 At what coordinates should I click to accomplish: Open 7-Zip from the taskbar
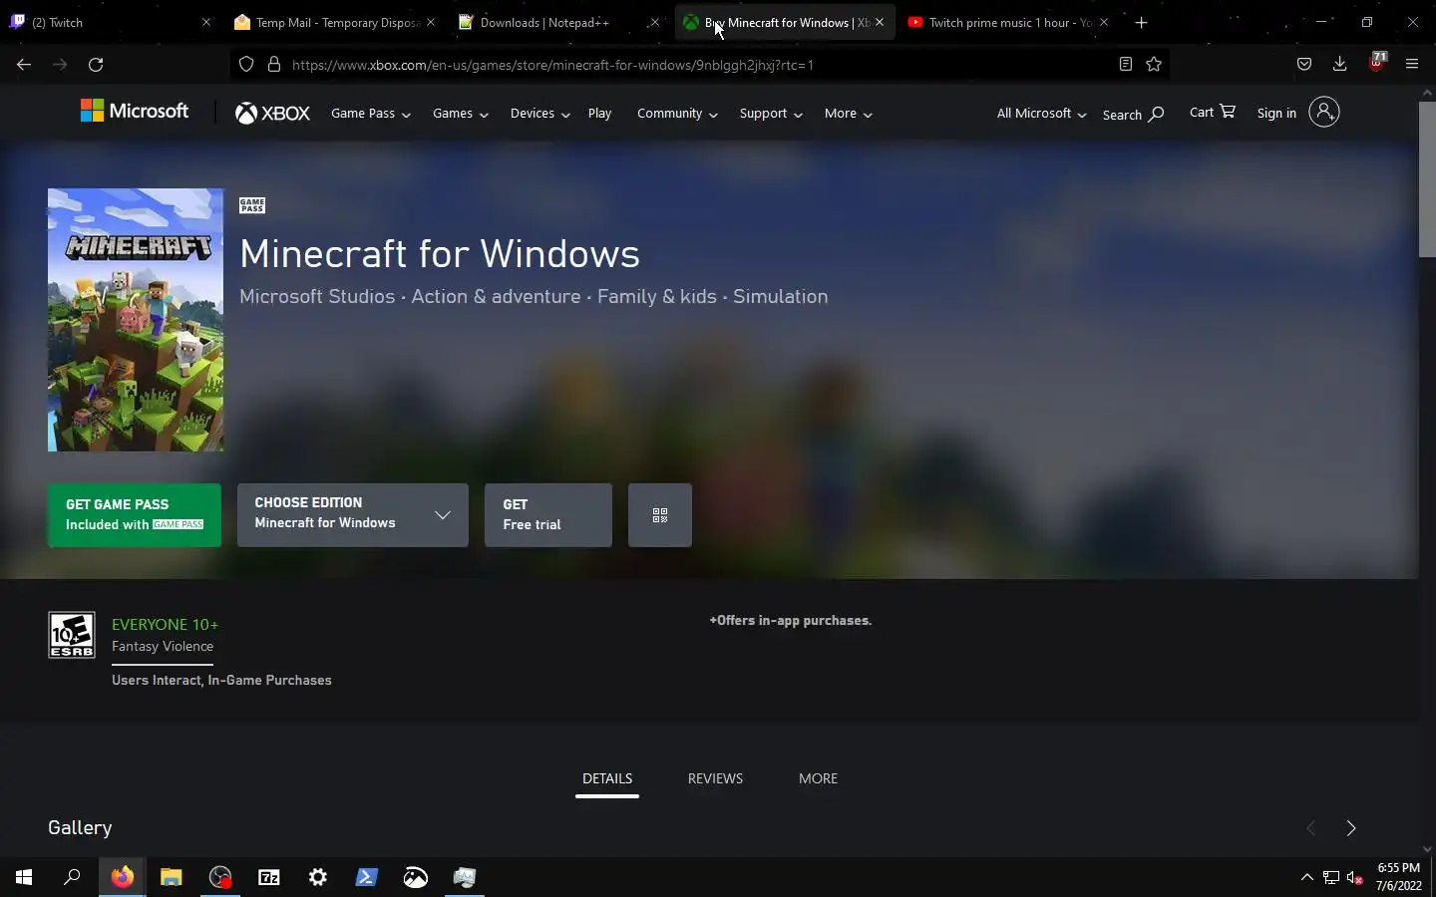(x=269, y=877)
